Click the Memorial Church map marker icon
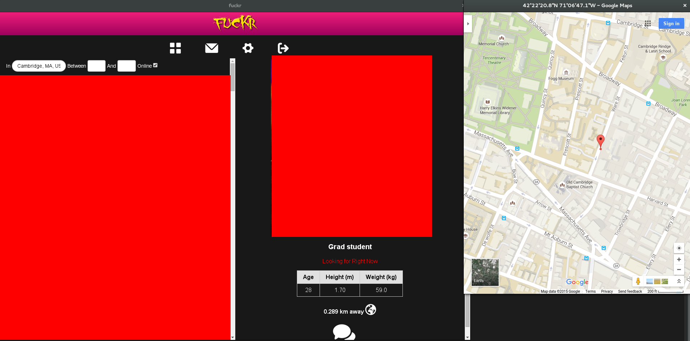The width and height of the screenshot is (690, 341). click(502, 38)
